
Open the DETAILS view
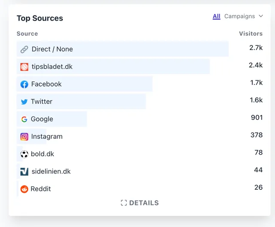click(144, 203)
